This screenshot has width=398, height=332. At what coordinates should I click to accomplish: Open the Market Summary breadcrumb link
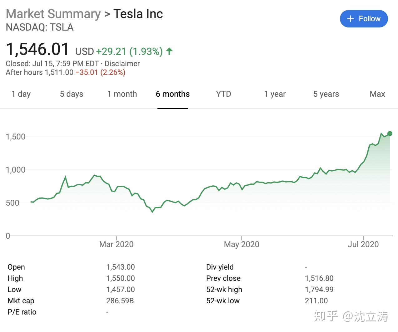(x=53, y=14)
